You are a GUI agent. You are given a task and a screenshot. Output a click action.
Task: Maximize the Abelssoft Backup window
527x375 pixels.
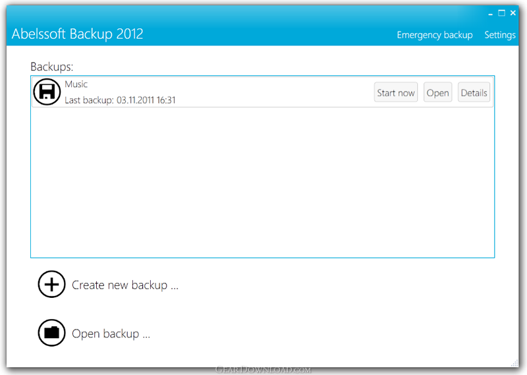click(501, 13)
